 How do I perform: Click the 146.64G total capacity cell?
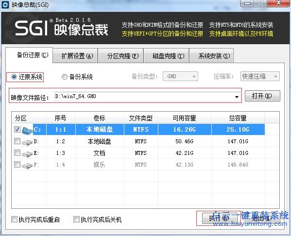[x=238, y=165]
